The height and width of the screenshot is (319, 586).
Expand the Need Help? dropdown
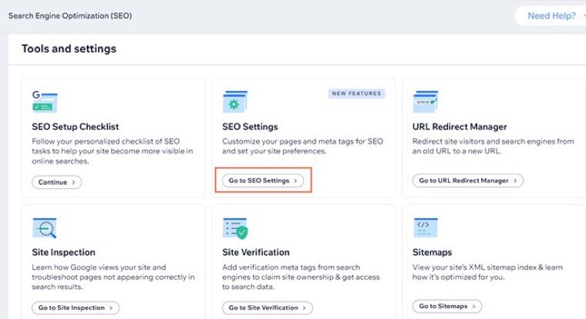pyautogui.click(x=551, y=15)
